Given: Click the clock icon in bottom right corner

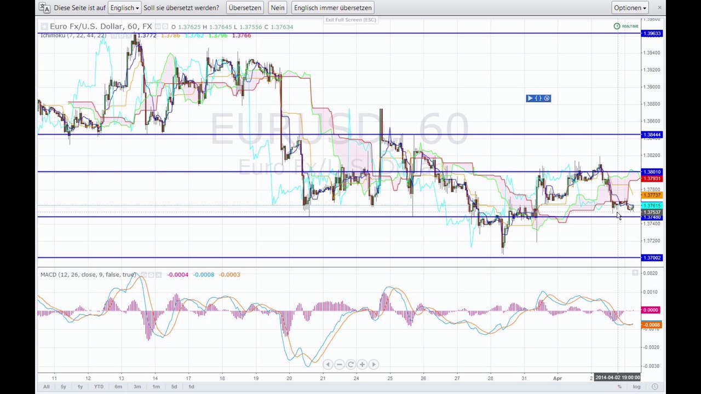Looking at the screenshot, I should click(655, 387).
